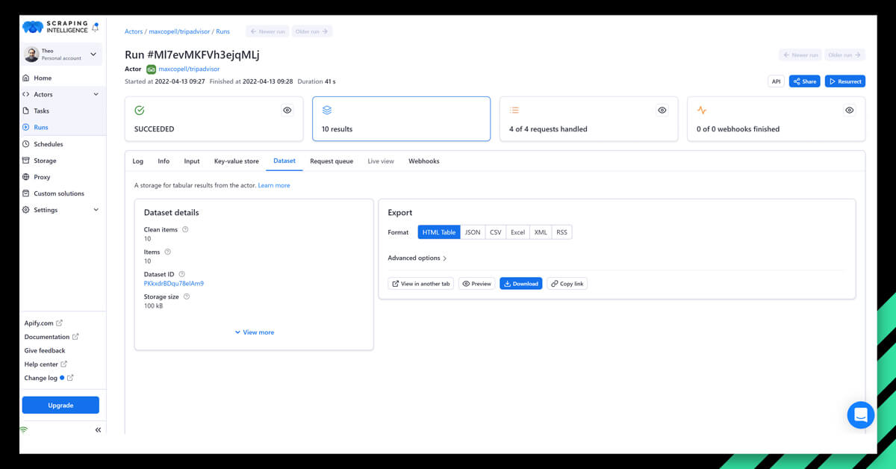Open Help center link

(46, 364)
